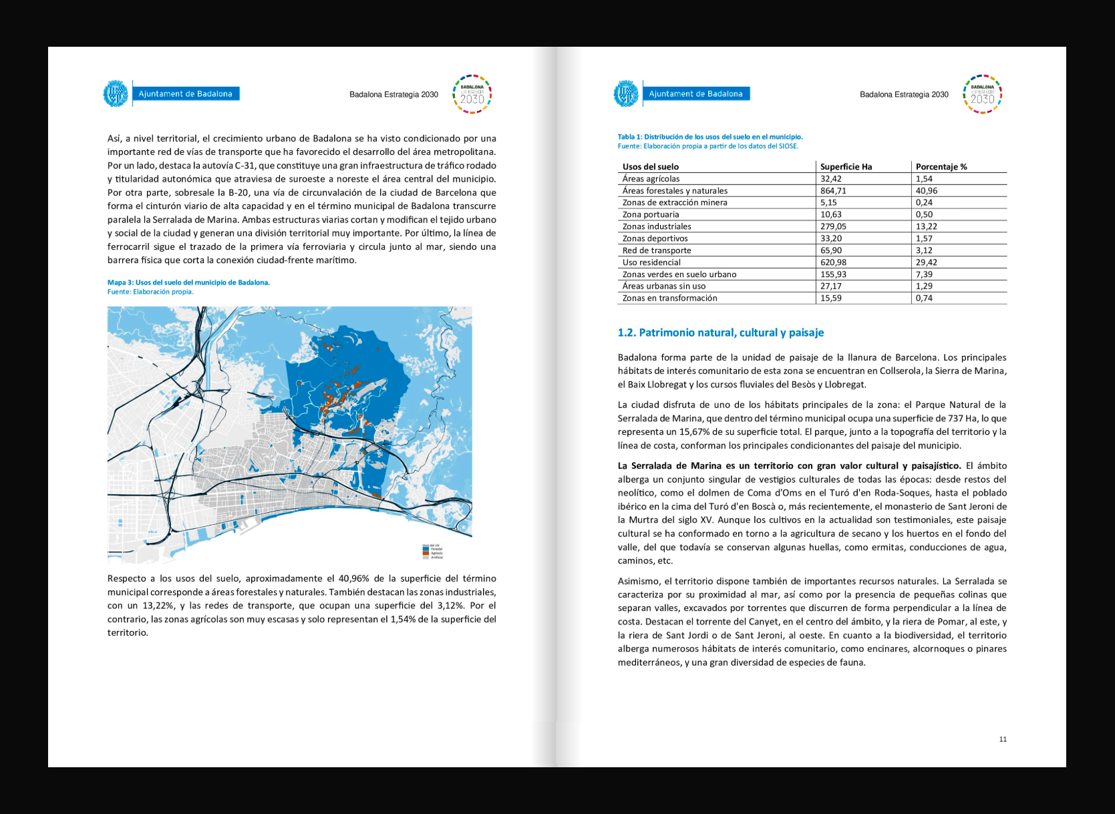Click percentage value '40,96' in table
The width and height of the screenshot is (1115, 814).
click(927, 191)
